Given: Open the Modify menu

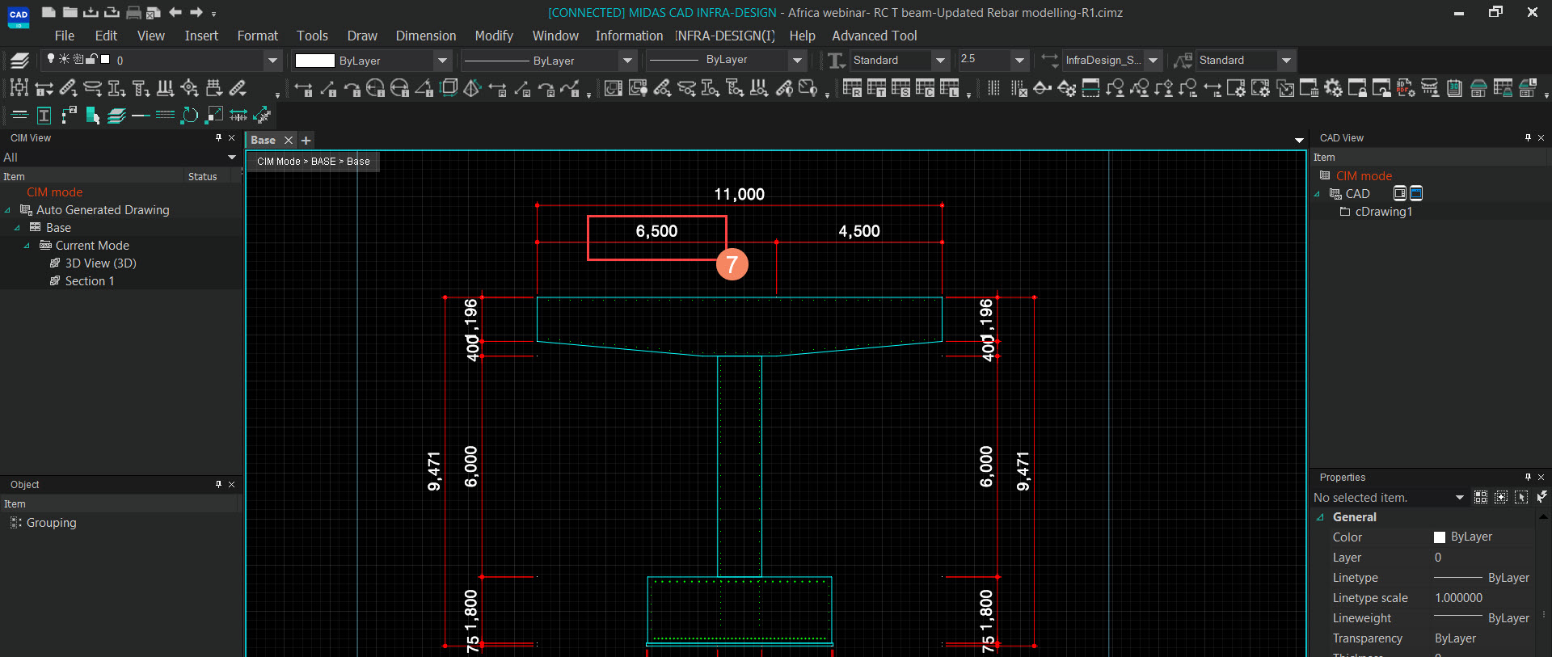Looking at the screenshot, I should 494,36.
